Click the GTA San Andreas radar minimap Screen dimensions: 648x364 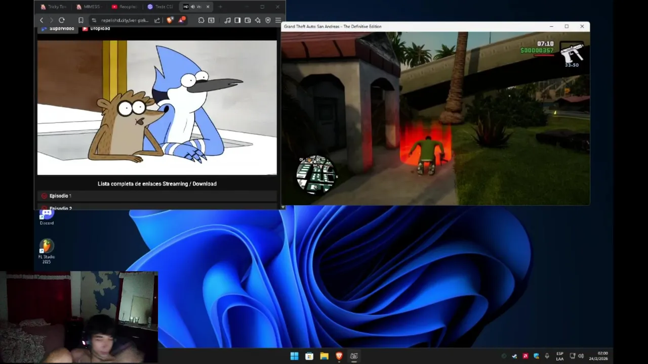(315, 174)
